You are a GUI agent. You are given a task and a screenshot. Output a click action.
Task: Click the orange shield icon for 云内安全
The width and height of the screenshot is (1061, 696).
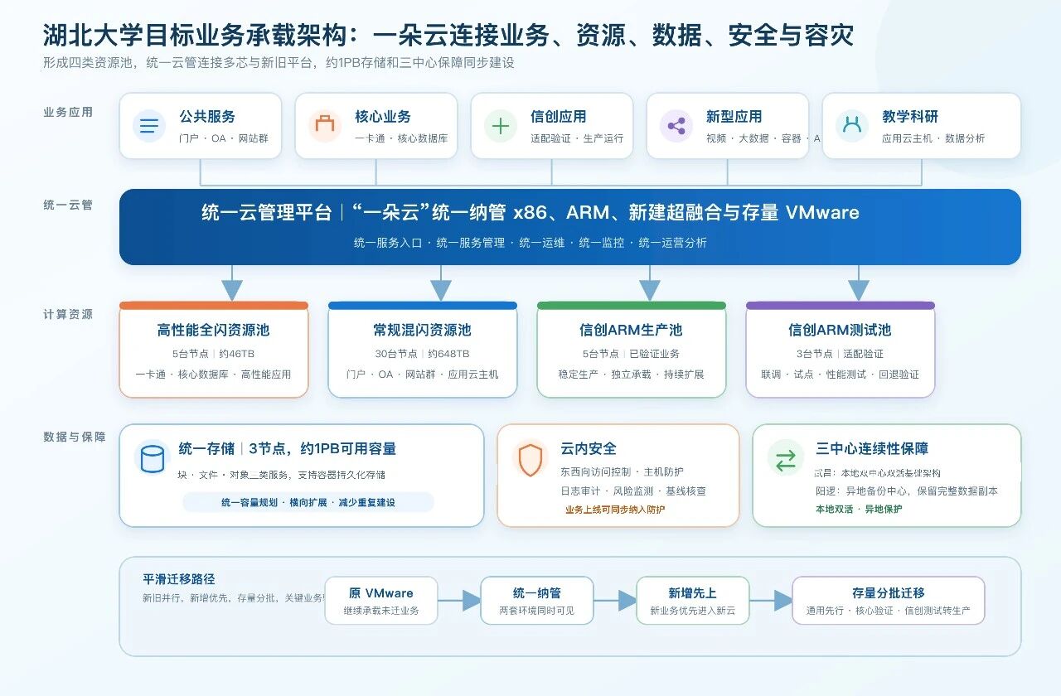[530, 458]
